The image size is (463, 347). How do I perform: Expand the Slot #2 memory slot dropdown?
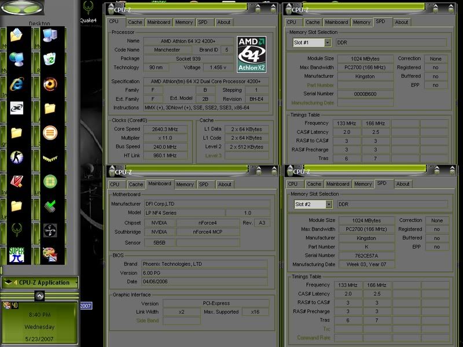[x=329, y=204]
